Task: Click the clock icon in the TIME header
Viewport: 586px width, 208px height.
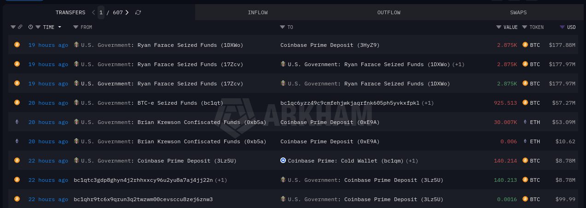Action: tap(30, 27)
